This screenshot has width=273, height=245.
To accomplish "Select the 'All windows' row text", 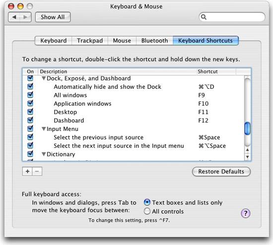I will pyautogui.click(x=70, y=95).
